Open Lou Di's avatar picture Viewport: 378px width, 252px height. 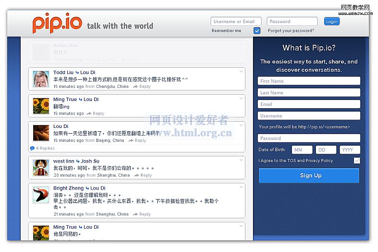point(41,133)
